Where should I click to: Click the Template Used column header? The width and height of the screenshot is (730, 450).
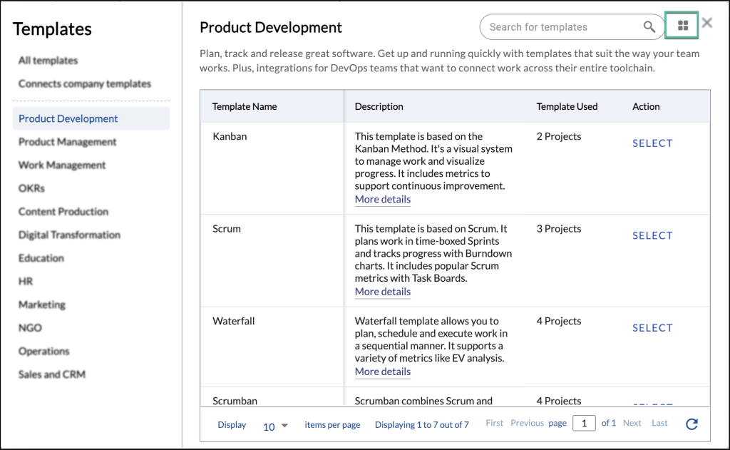[x=567, y=107]
